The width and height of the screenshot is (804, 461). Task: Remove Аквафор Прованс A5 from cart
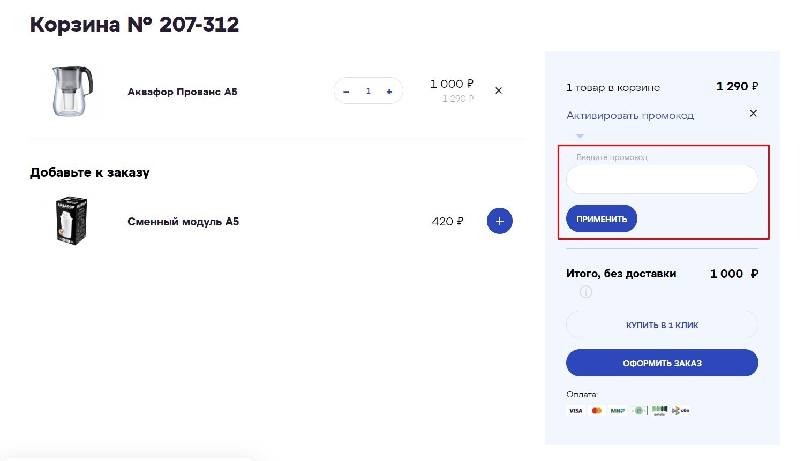(499, 90)
